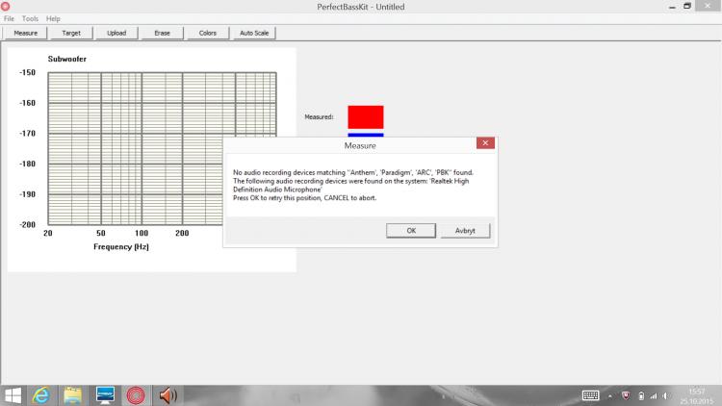Close the Measure dialog with the red X
722x406 pixels.
(x=485, y=143)
